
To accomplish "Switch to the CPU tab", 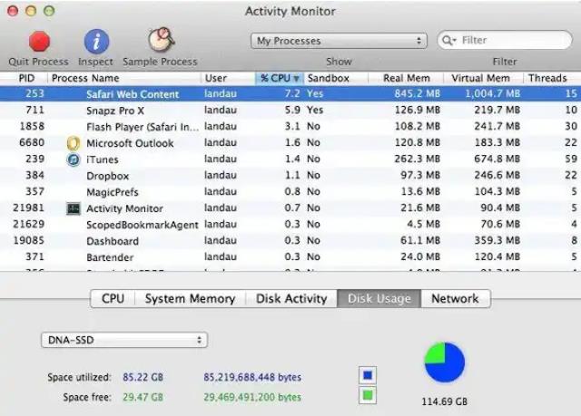I will coord(113,298).
